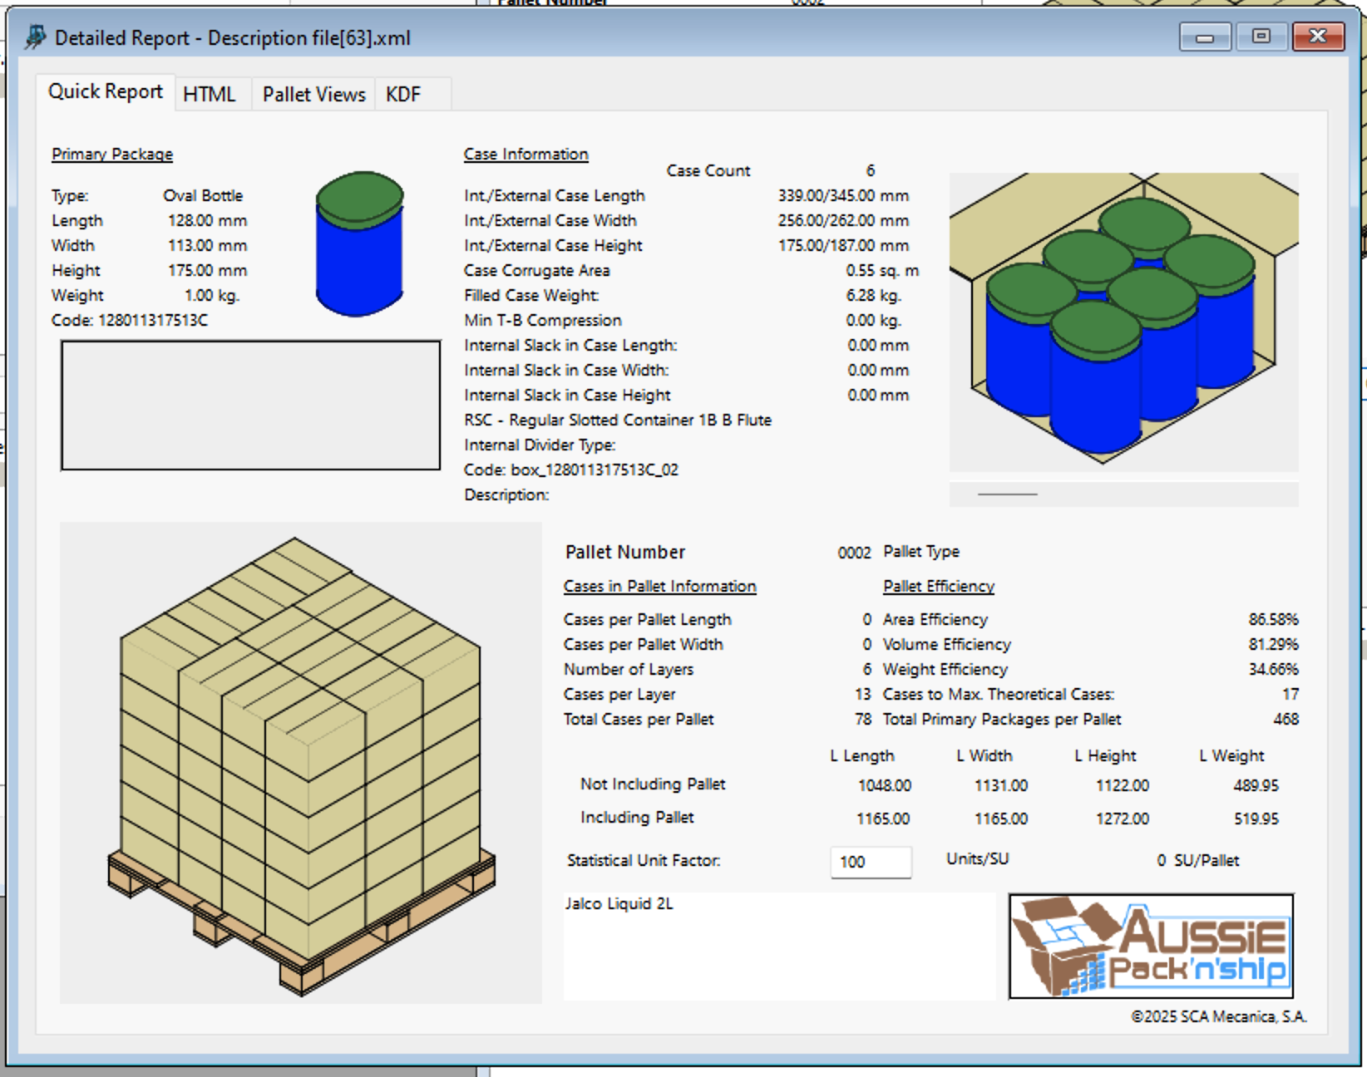Click the 1131.00 L Width value
1367x1077 pixels.
point(1001,785)
